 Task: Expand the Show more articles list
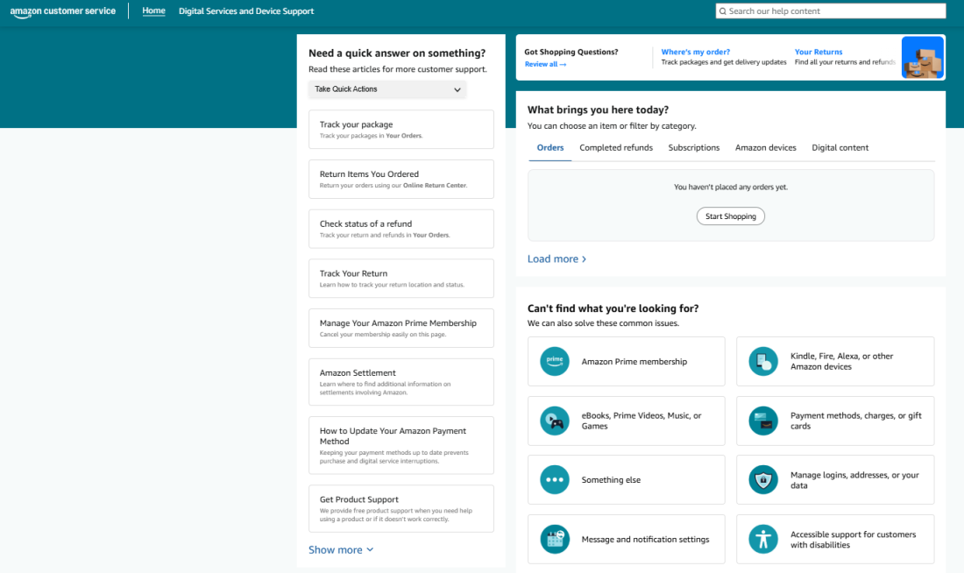coord(341,549)
